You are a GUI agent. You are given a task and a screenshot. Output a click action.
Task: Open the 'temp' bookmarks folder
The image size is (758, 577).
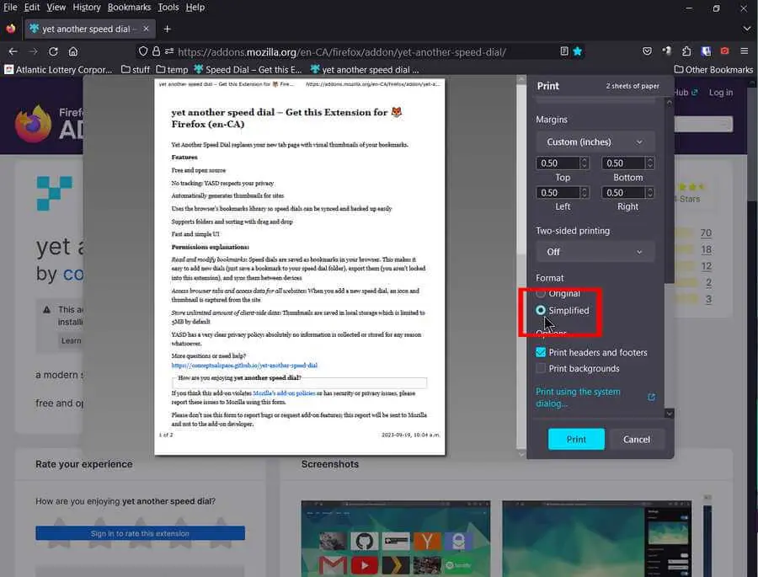tap(172, 70)
